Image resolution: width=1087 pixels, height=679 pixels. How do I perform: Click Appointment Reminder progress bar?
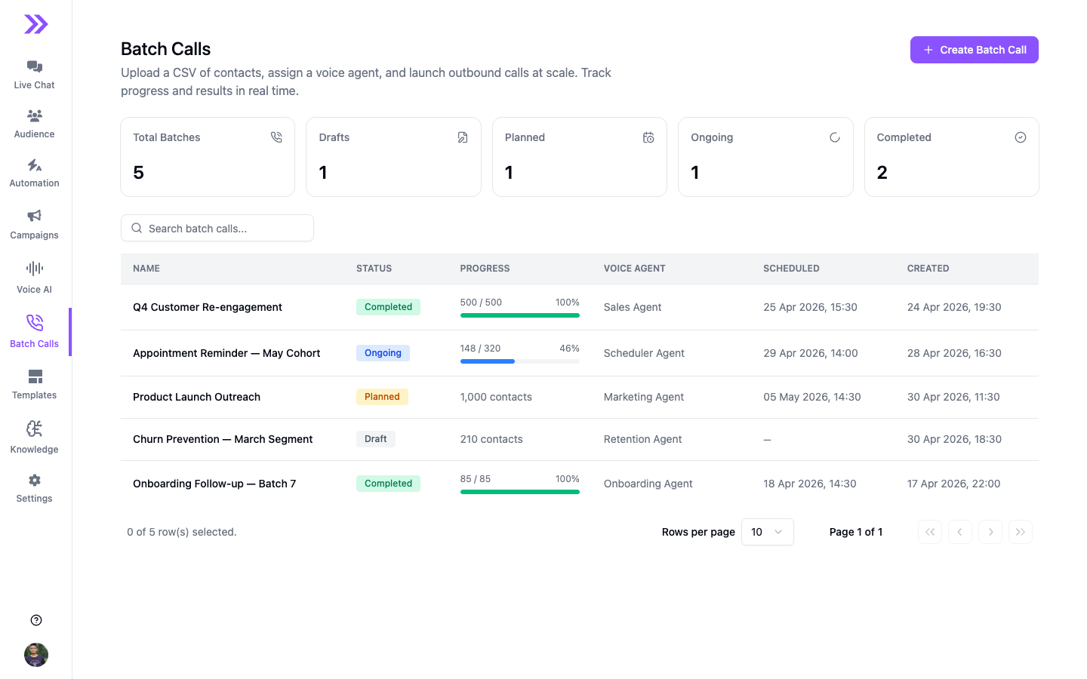tap(520, 361)
